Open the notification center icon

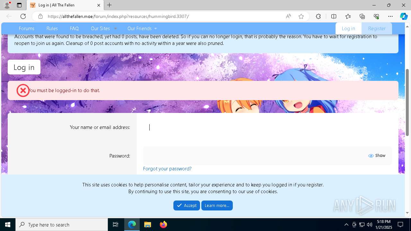click(x=400, y=225)
